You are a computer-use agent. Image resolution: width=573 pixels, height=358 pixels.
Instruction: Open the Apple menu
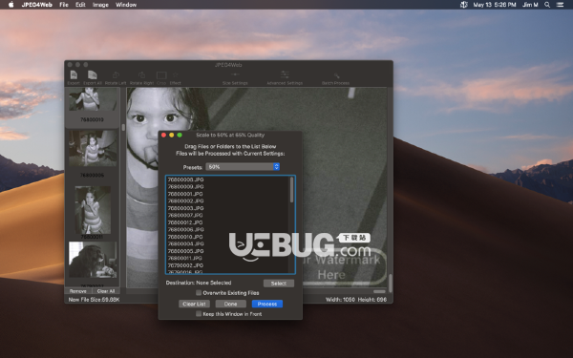click(11, 5)
